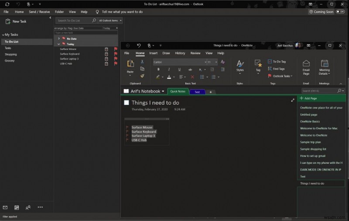Expand the No Date task group
The height and width of the screenshot is (221, 349).
click(x=59, y=38)
